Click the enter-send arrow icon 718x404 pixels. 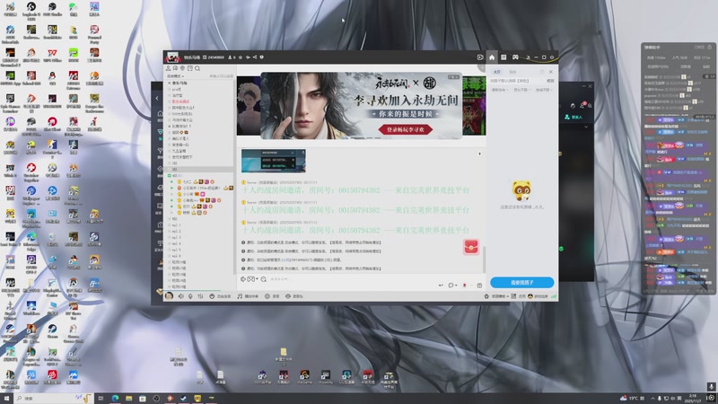(x=441, y=285)
